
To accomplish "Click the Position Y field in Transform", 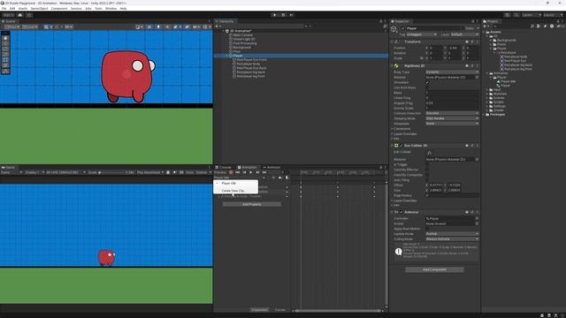I will point(454,48).
